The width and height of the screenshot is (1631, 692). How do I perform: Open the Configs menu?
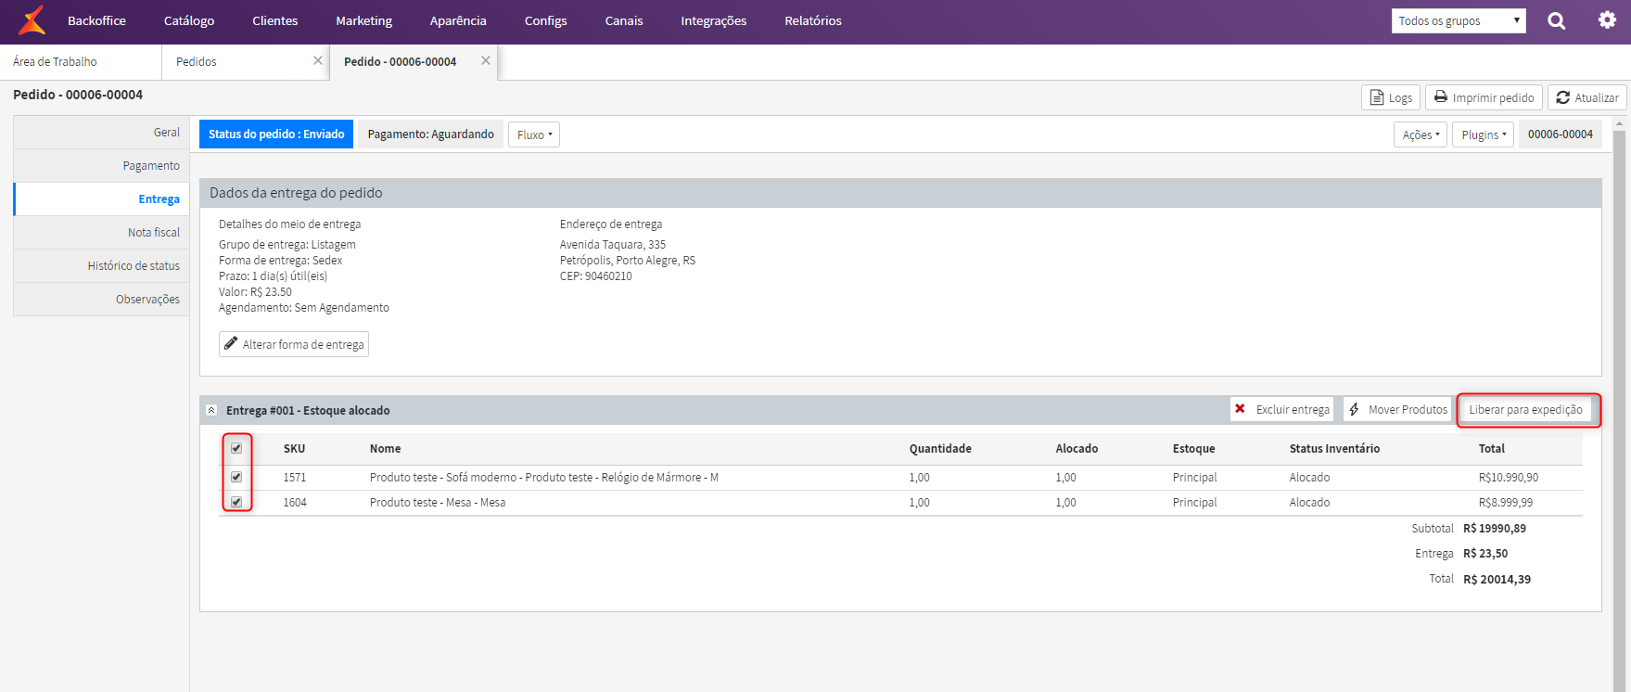click(x=545, y=20)
